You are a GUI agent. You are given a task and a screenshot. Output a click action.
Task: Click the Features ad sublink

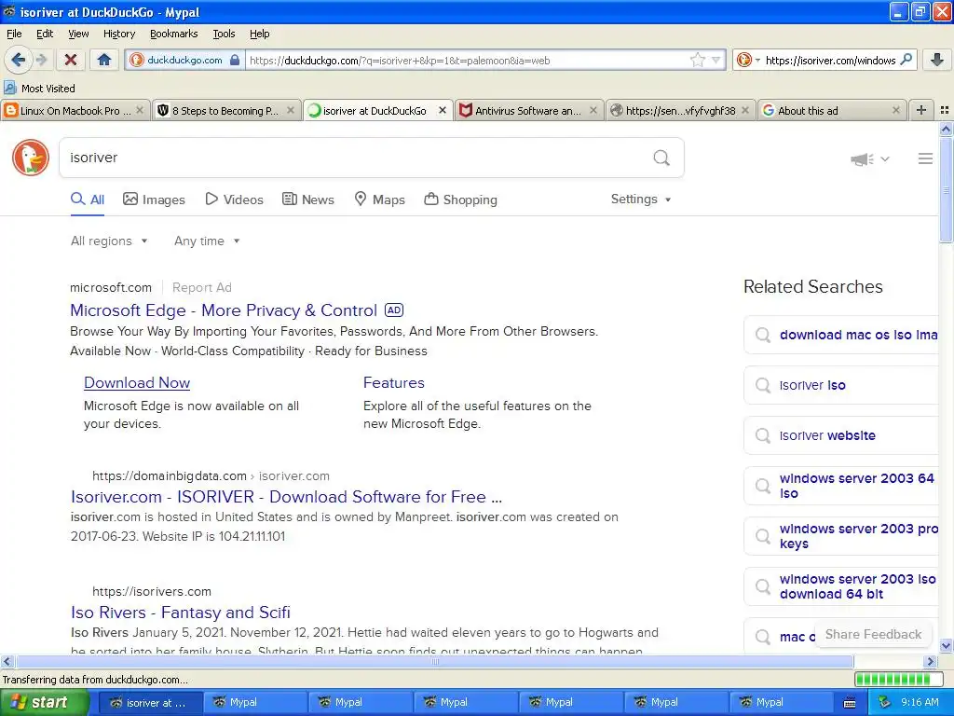[x=394, y=383]
